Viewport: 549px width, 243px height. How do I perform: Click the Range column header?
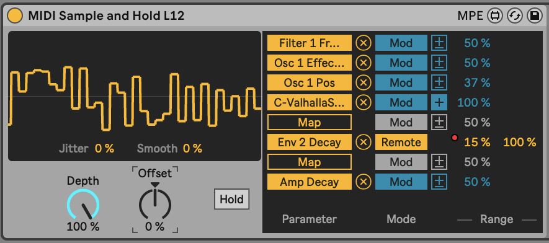496,219
